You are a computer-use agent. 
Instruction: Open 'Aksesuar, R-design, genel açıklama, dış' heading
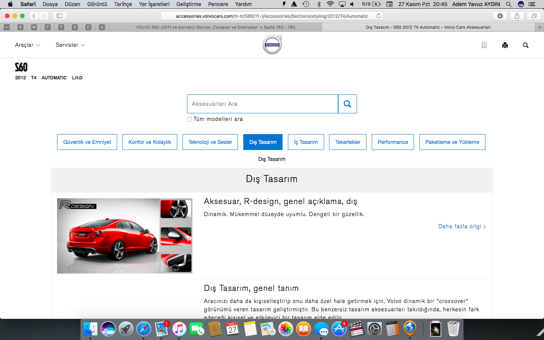coord(280,201)
